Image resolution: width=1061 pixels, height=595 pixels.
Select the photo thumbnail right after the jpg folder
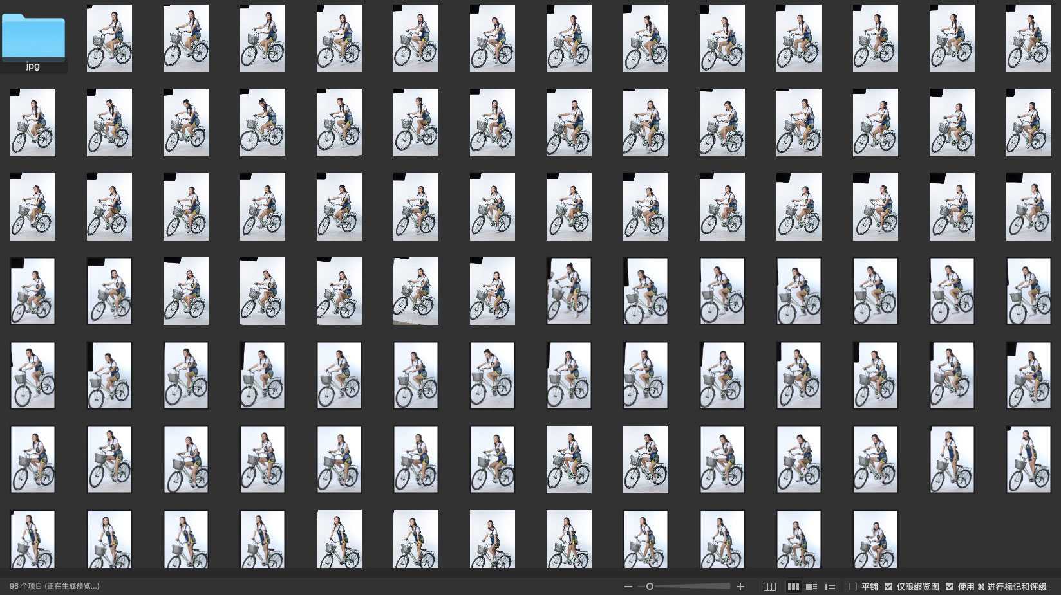(109, 38)
